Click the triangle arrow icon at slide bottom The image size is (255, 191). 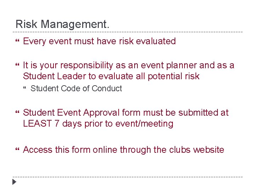[x=14, y=183]
